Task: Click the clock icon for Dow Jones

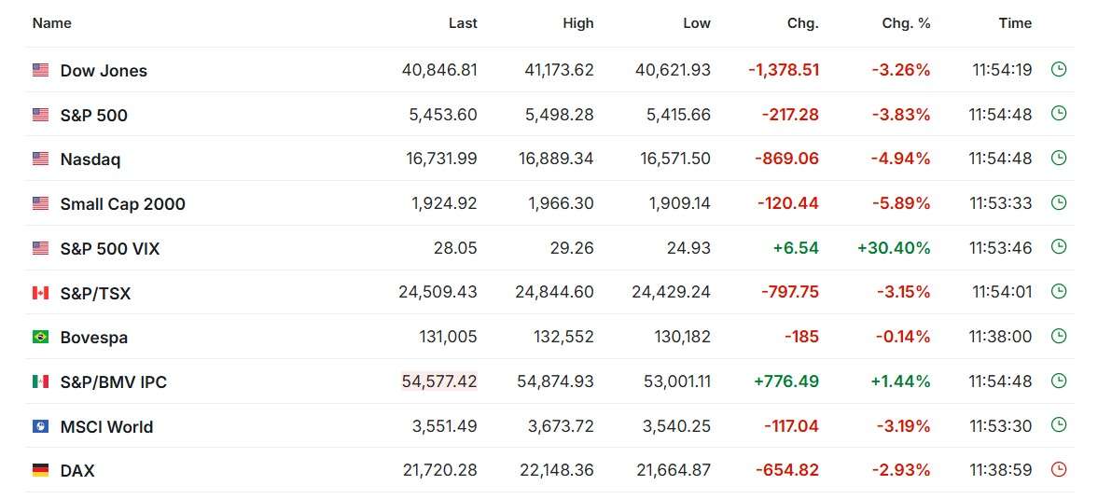Action: pos(1059,69)
